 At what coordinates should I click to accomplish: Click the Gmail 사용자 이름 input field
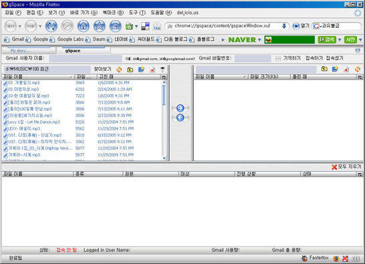(x=85, y=58)
